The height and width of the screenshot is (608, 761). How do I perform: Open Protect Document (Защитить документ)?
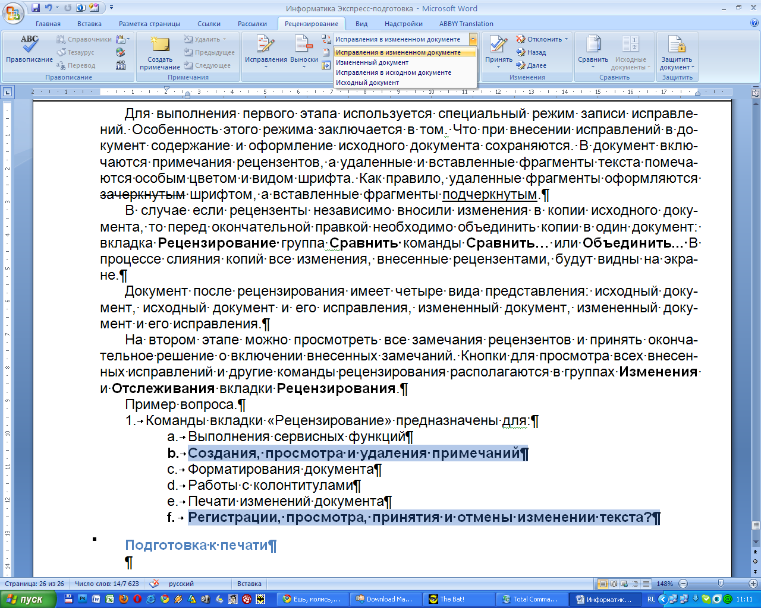point(677,52)
